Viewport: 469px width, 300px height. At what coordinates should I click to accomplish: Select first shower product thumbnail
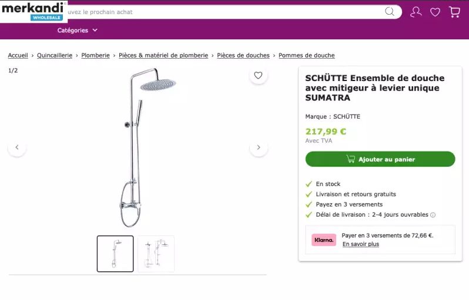115,254
